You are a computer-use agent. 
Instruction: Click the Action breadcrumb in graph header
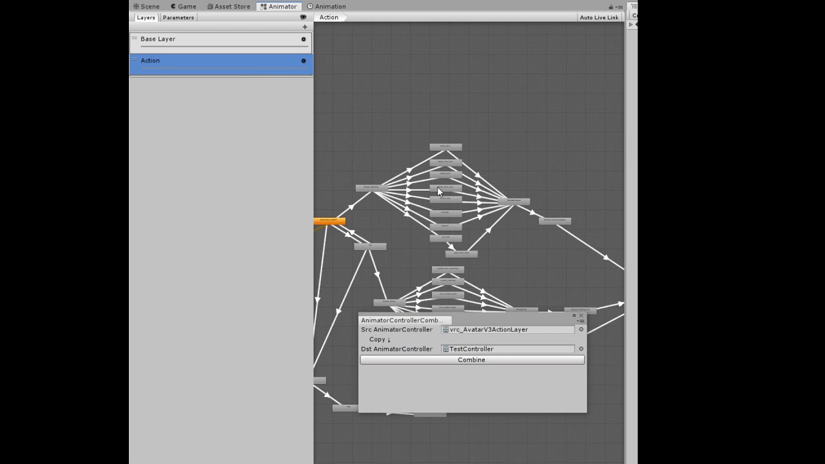point(330,17)
